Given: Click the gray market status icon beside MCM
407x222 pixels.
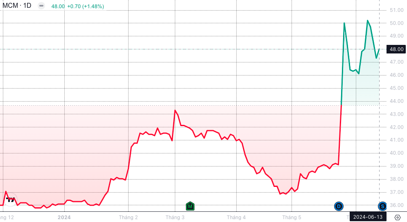Looking at the screenshot, I should [41, 6].
